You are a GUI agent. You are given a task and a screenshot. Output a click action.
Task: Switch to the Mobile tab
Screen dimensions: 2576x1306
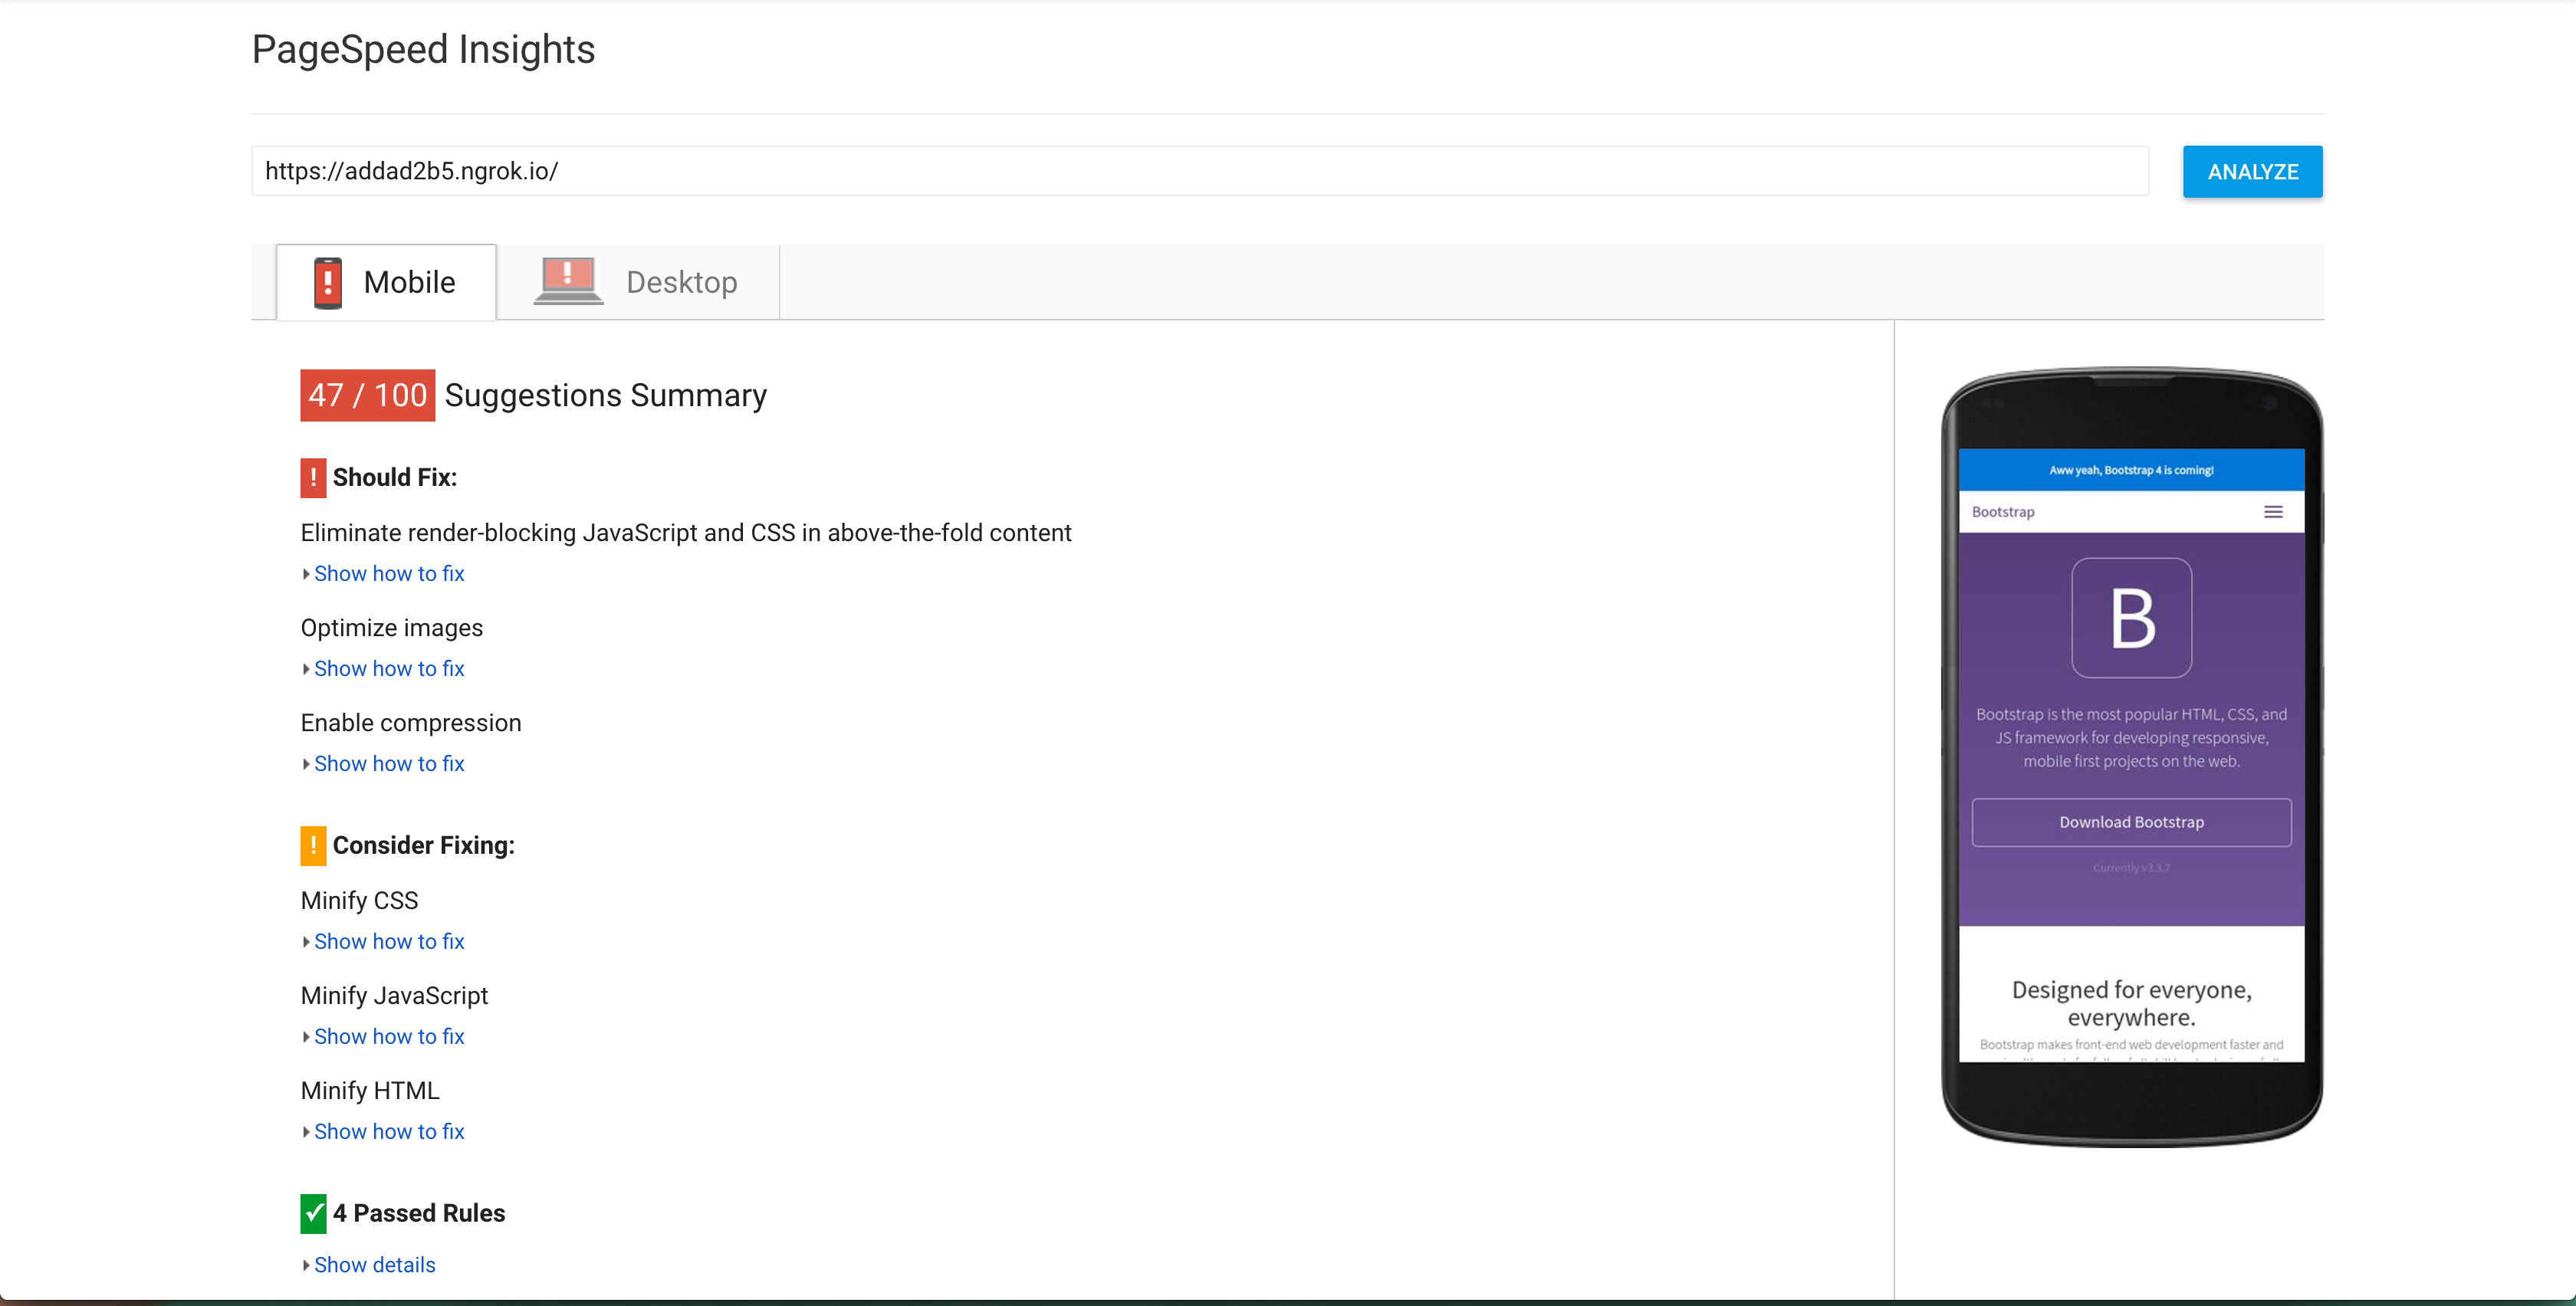tap(386, 282)
